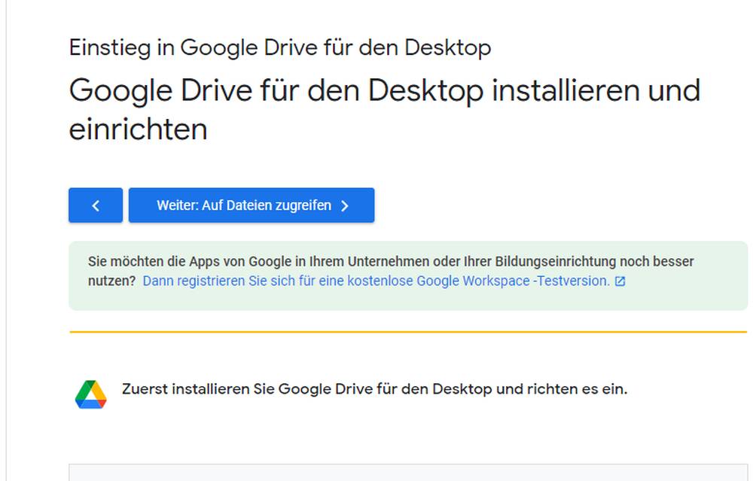
Task: Go back using the left chevron button
Action: point(96,205)
